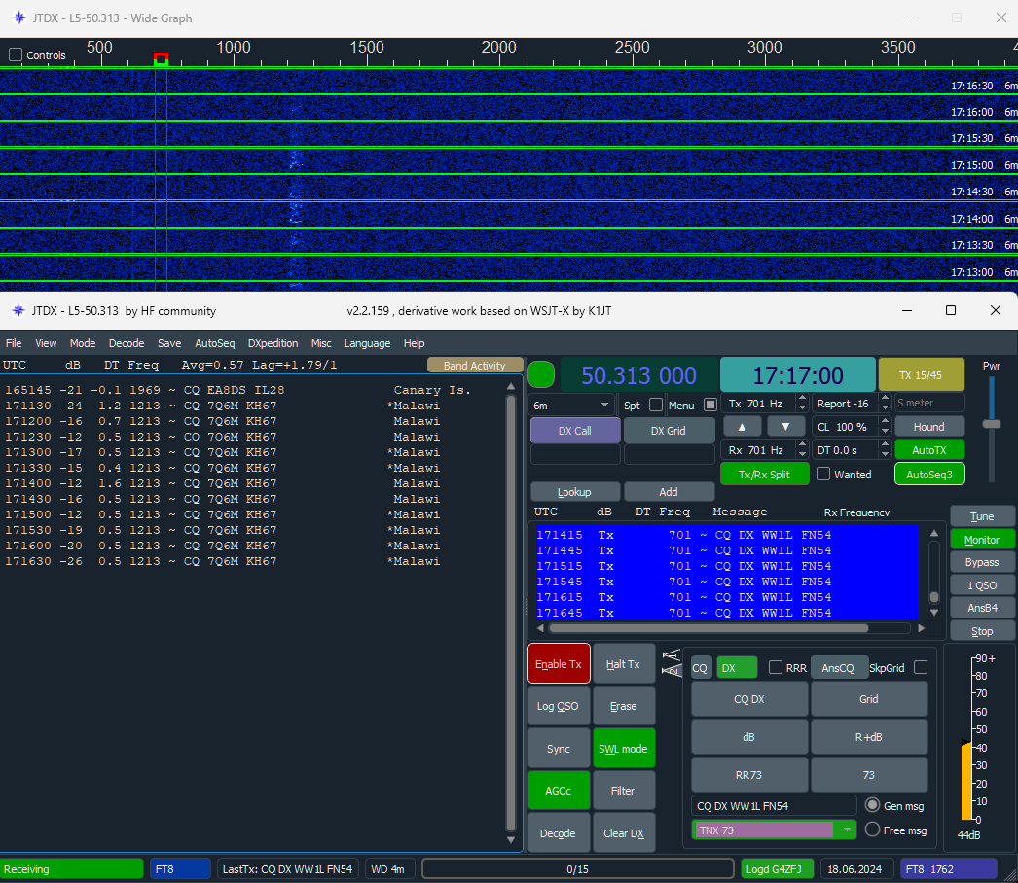
Task: Click the Stop button
Action: (982, 631)
